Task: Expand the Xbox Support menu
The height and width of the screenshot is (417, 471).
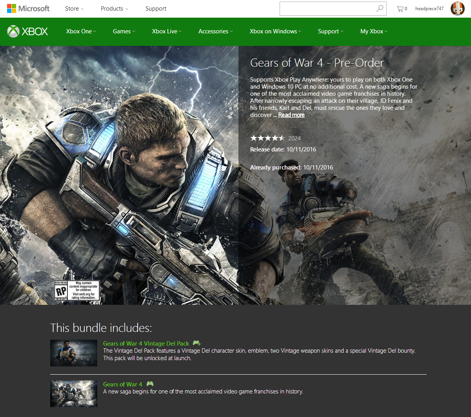Action: (x=331, y=31)
